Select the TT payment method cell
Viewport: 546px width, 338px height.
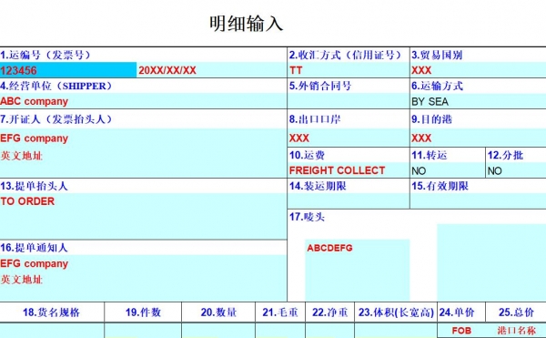[349, 70]
